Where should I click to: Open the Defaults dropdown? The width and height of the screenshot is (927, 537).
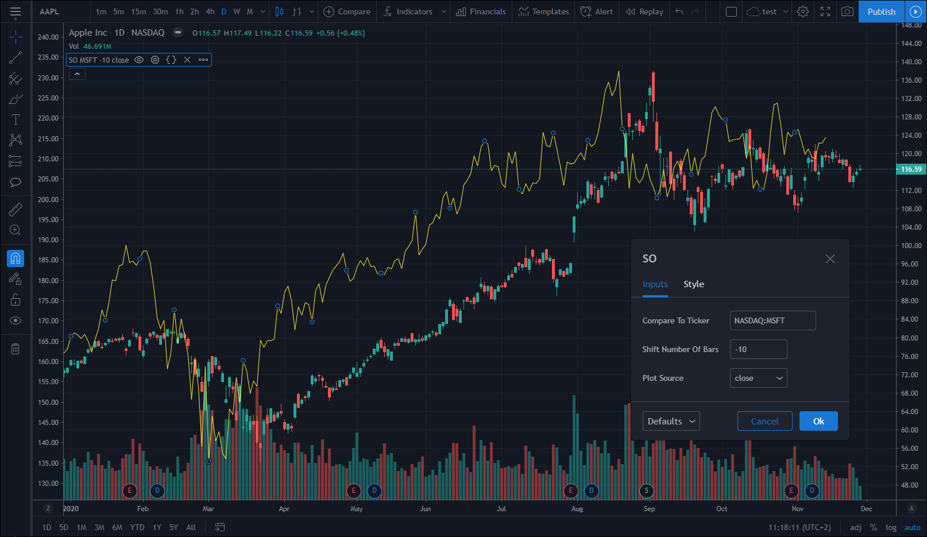(671, 421)
